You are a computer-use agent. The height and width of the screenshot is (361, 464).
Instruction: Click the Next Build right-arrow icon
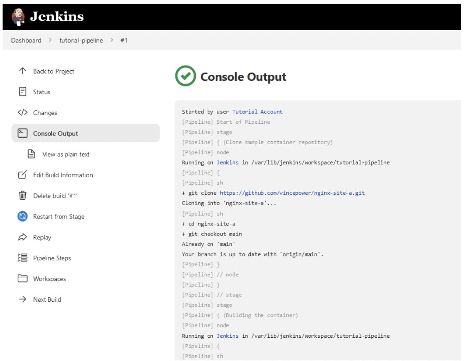(x=22, y=299)
